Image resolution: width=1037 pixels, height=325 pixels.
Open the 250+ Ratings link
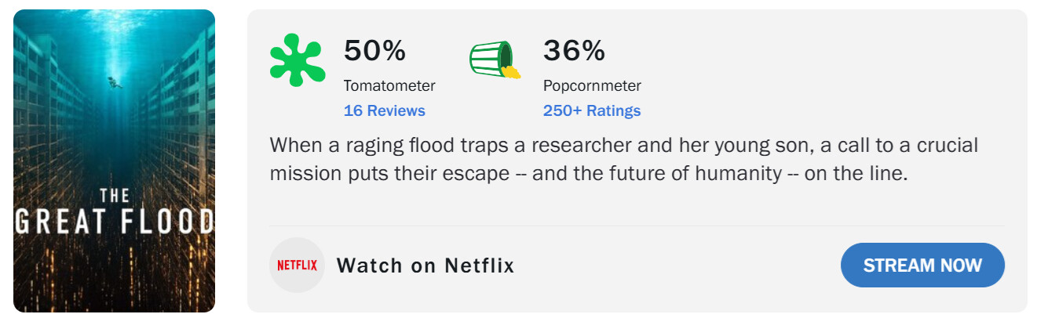point(591,110)
